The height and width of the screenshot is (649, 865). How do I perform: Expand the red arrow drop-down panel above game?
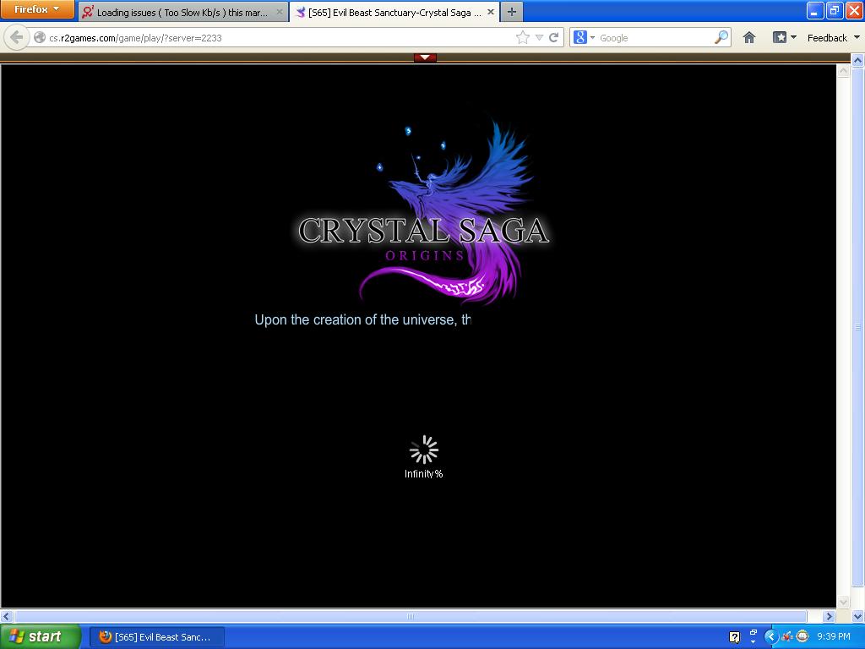click(425, 57)
